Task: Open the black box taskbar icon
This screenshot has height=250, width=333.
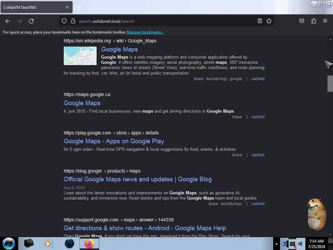Action: (29, 243)
